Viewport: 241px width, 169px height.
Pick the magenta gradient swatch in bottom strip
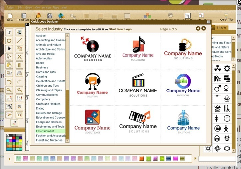click(175, 159)
